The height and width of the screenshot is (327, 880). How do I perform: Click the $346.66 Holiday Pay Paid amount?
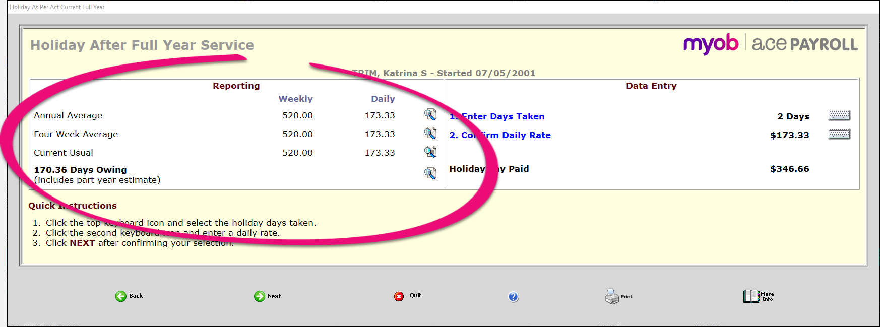coord(789,169)
